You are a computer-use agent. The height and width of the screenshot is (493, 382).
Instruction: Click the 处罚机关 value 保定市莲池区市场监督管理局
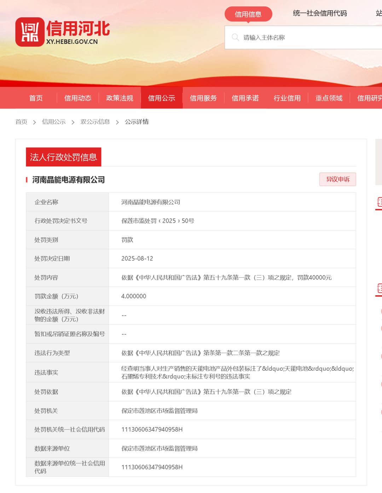pyautogui.click(x=160, y=411)
